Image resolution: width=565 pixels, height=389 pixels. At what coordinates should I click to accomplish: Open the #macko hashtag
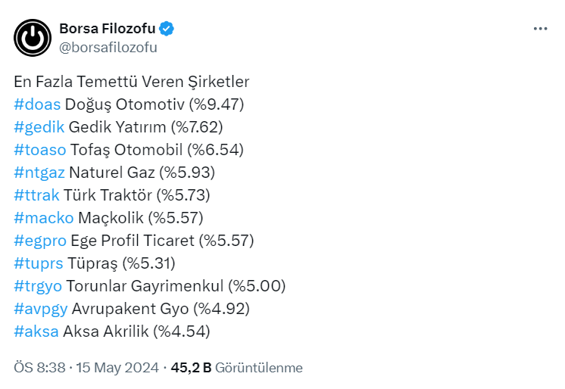(x=44, y=218)
